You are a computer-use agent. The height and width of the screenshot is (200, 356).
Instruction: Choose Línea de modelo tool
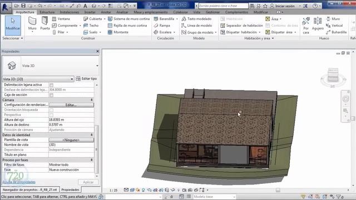coord(196,26)
